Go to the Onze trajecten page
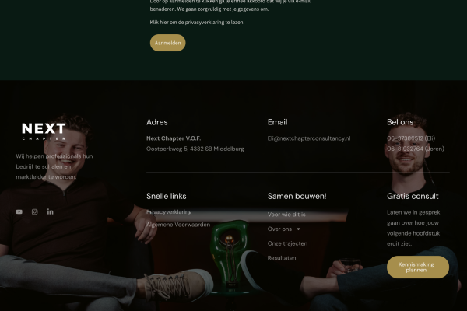This screenshot has height=311, width=467. tap(287, 243)
